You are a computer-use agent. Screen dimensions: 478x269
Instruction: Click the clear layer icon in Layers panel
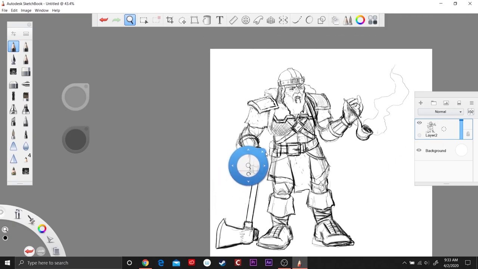459,103
